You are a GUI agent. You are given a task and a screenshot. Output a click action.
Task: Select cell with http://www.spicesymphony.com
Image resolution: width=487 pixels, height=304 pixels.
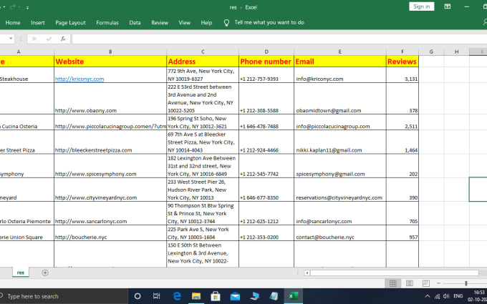(110, 166)
